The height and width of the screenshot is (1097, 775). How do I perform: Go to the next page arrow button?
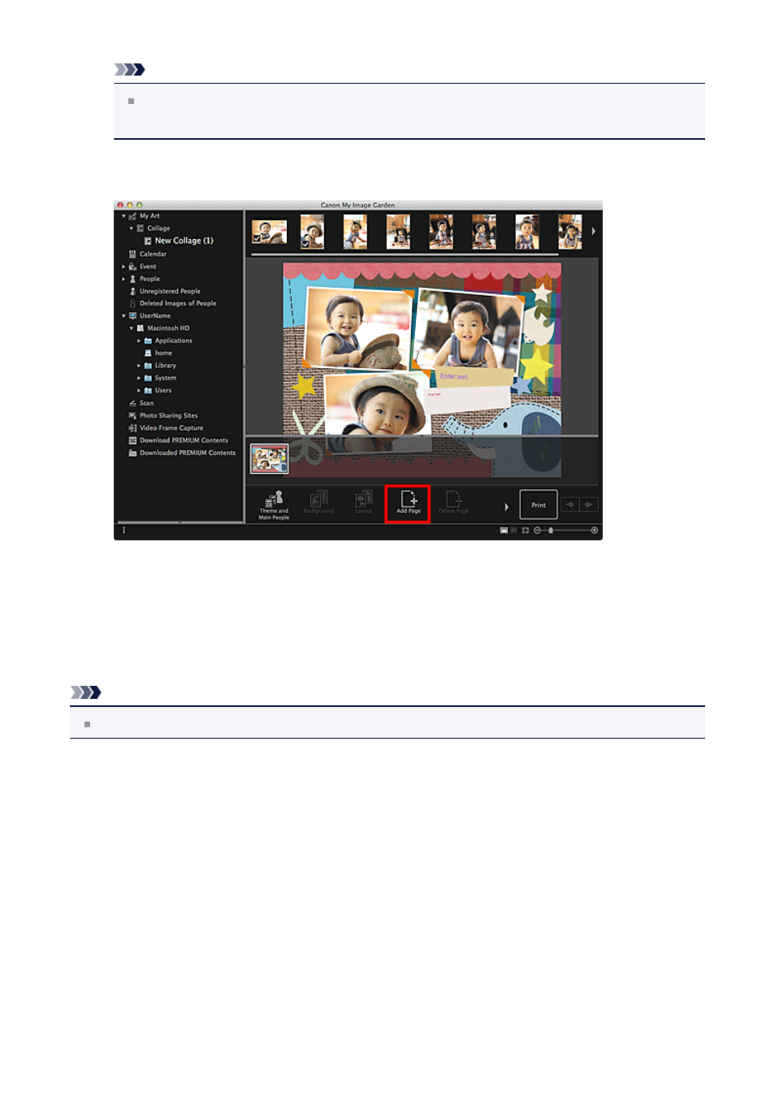tap(589, 505)
